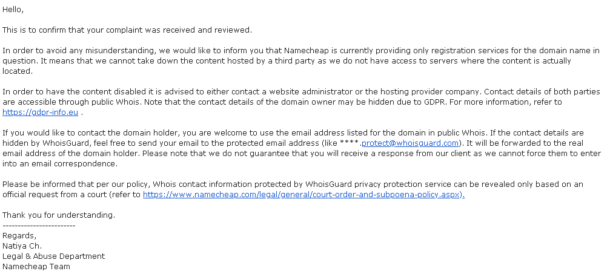This screenshot has height=274, width=610.
Task: Click the "Legal & Abuse Department" line
Action: pos(54,256)
